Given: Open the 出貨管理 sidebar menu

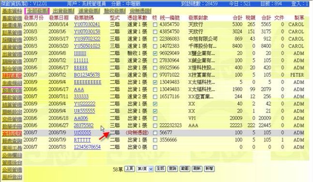Looking at the screenshot, I should [x=12, y=55].
